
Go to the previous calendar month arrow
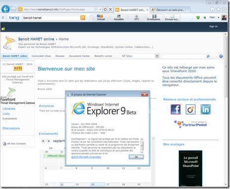[43, 141]
